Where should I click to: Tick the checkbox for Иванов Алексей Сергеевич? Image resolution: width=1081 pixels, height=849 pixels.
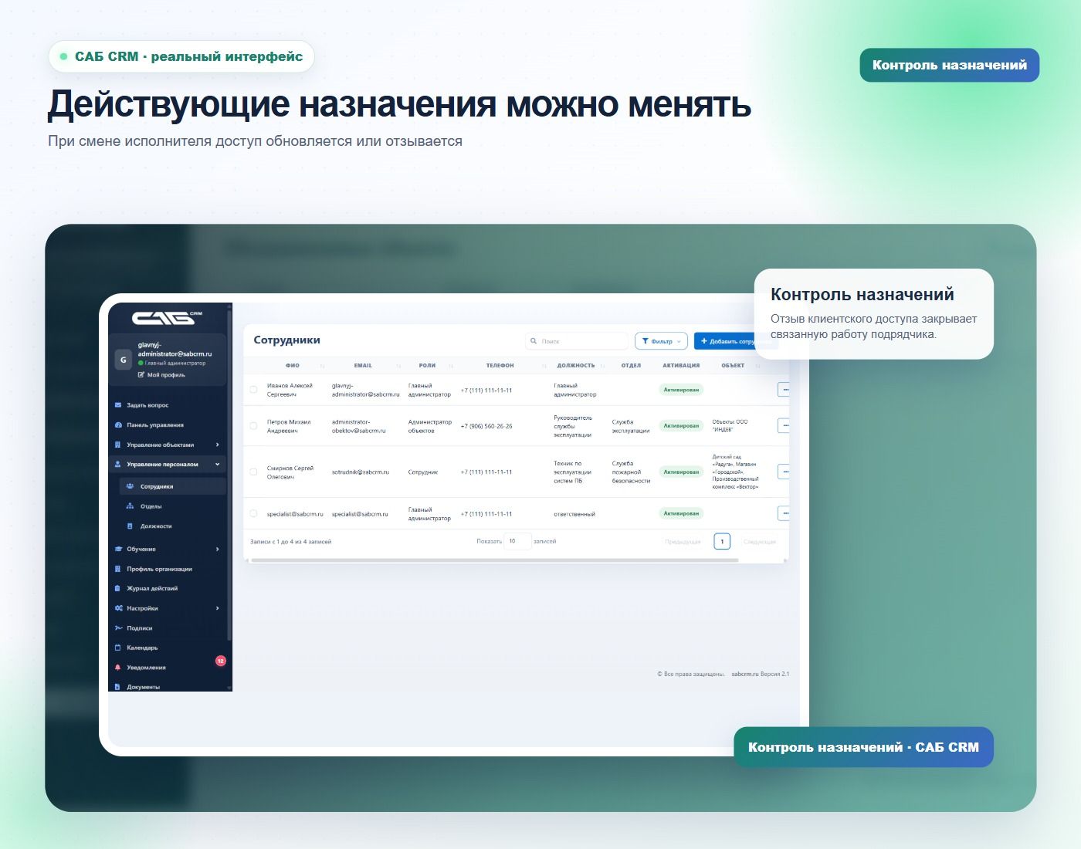[253, 390]
